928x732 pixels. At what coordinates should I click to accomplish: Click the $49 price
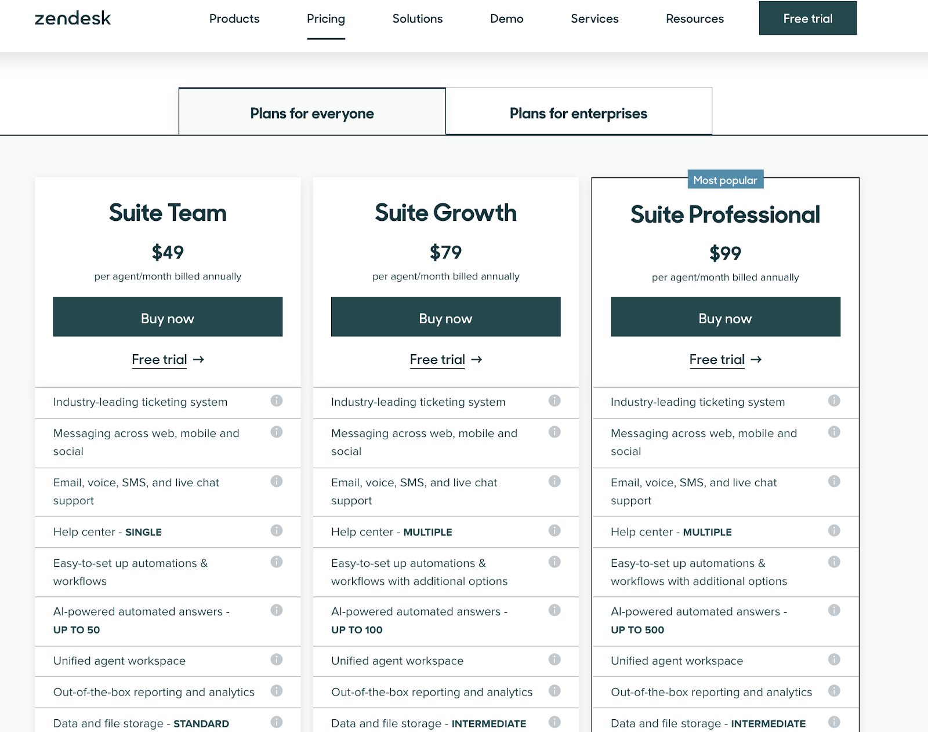[x=168, y=252]
